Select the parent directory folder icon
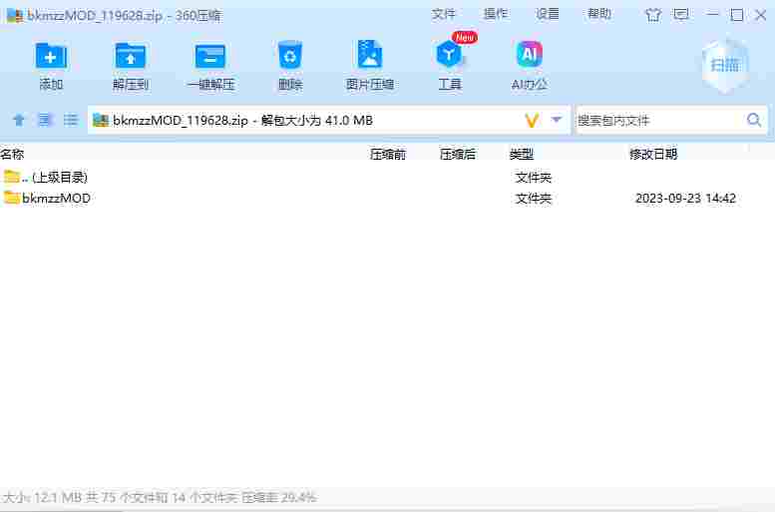The image size is (775, 512). coord(12,177)
